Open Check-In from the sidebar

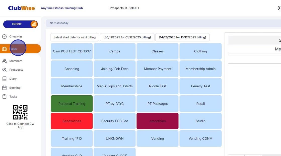click(x=16, y=36)
